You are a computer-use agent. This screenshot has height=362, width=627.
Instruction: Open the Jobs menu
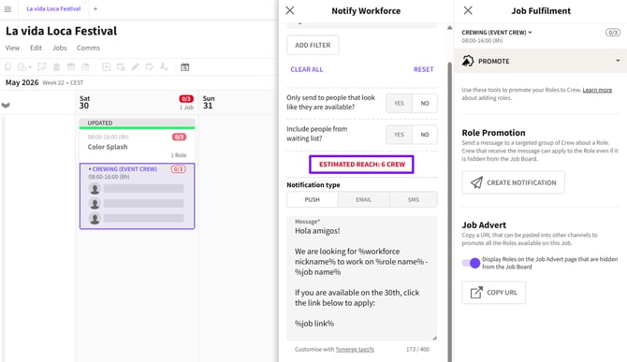coord(60,48)
